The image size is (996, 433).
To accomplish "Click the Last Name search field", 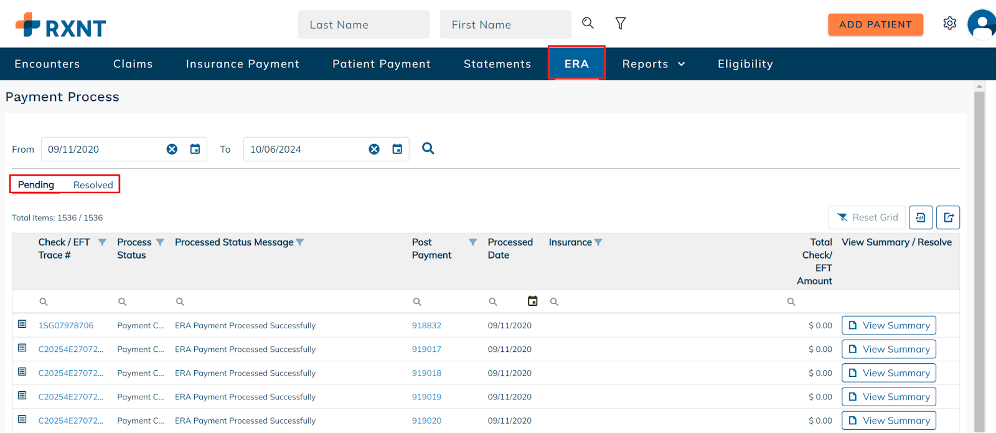I will click(x=364, y=25).
